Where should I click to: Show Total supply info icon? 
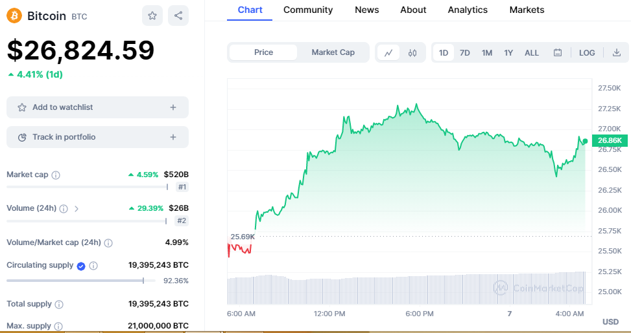point(59,305)
